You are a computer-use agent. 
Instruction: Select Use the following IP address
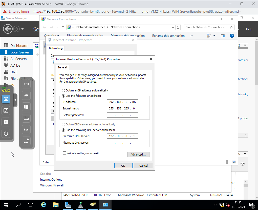[63, 96]
